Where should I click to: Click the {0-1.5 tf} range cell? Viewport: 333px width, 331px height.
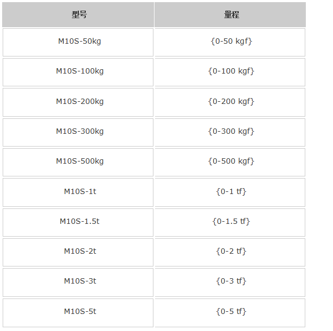click(231, 221)
